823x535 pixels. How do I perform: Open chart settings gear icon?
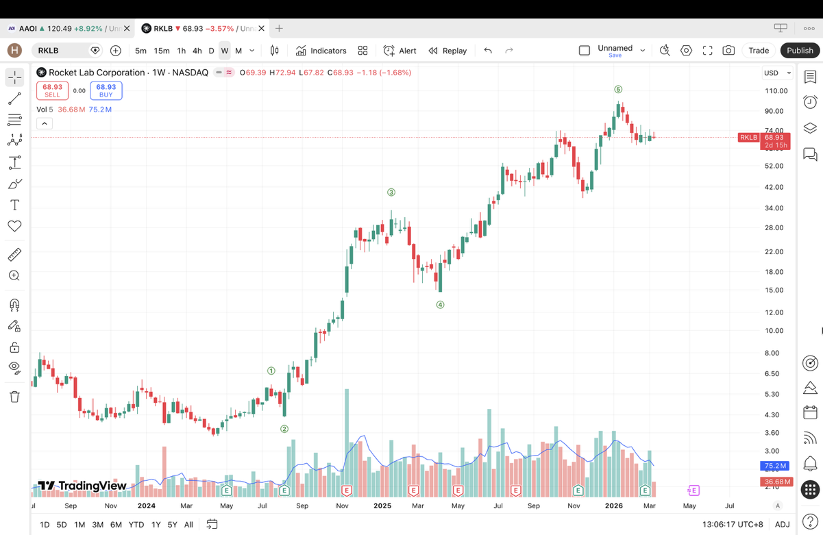point(686,51)
